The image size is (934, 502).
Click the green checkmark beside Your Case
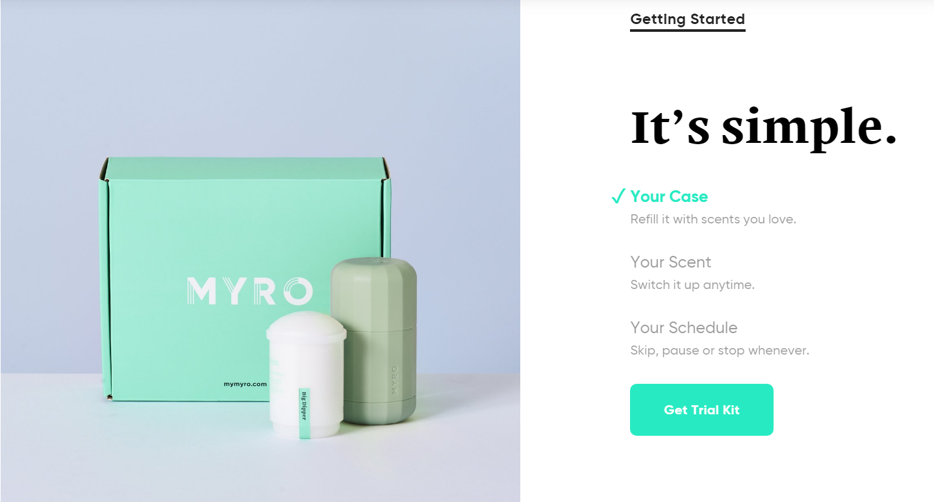point(618,196)
